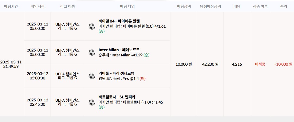Click the 당첨예상금액 column header

(210, 7)
